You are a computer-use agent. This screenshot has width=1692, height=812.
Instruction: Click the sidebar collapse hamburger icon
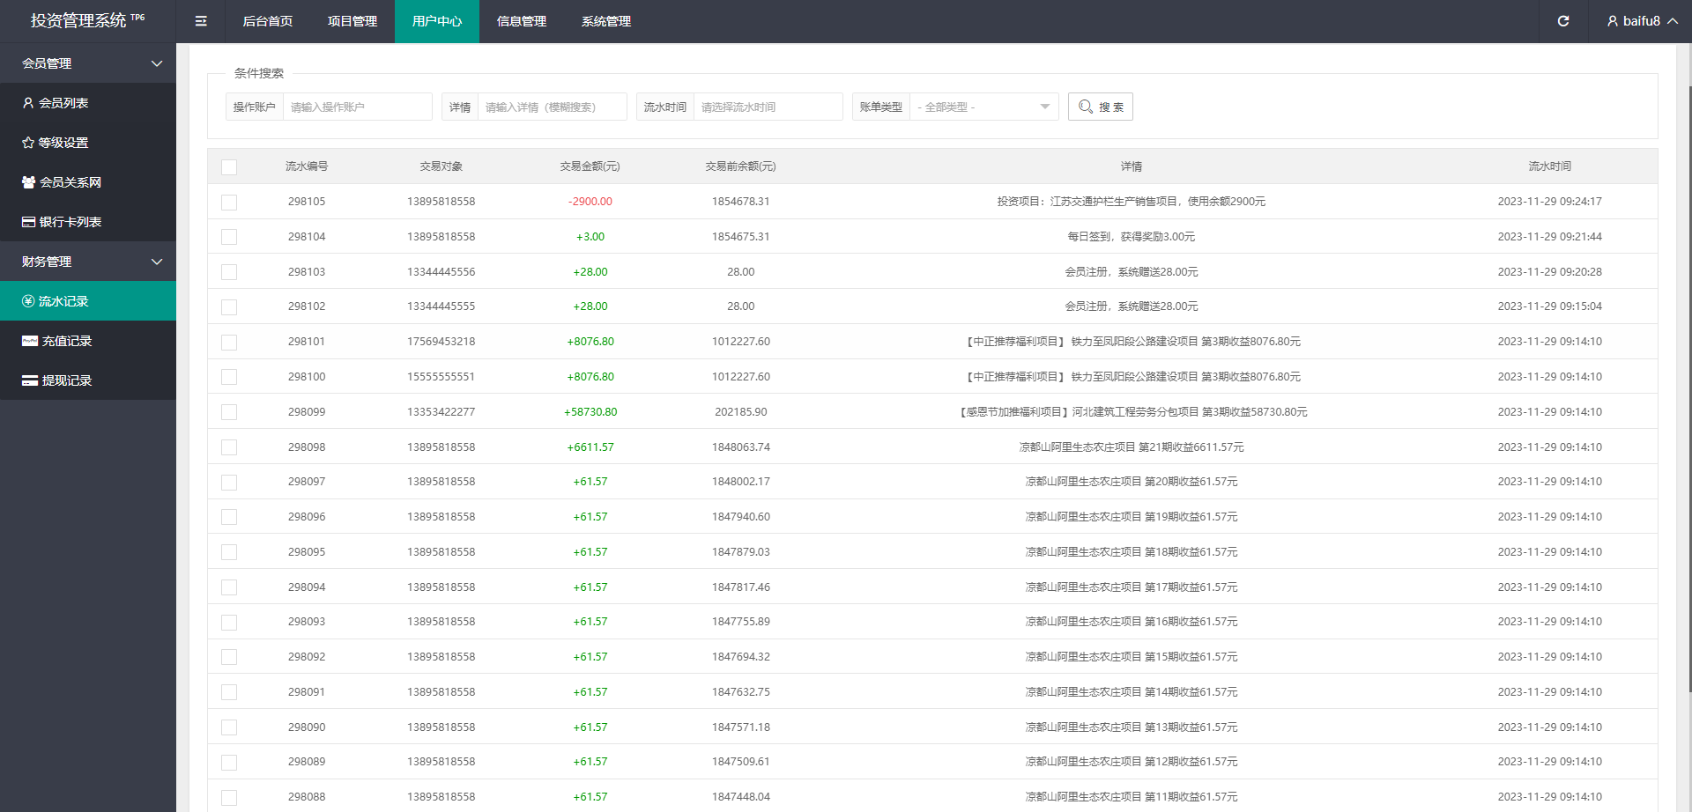pos(201,21)
